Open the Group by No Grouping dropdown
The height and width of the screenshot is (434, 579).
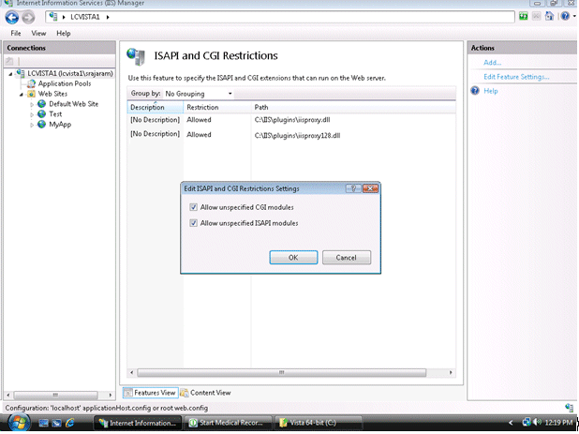click(199, 94)
